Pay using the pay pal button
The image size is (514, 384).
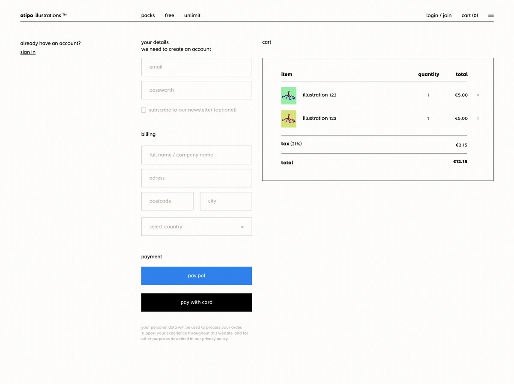pyautogui.click(x=196, y=276)
